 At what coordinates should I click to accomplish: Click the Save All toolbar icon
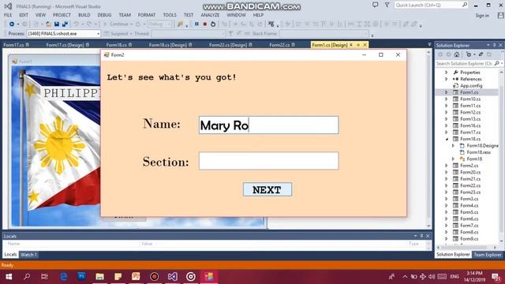(x=65, y=24)
